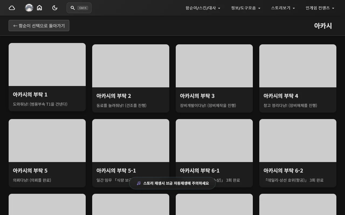
Task: Click description 도와줘냥! (범용부속 T1을 건넨다)
Action: point(40,104)
